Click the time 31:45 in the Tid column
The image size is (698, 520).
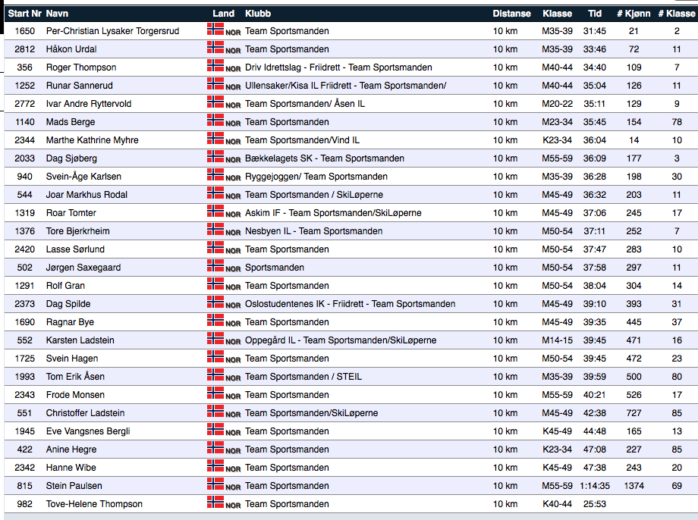click(595, 31)
